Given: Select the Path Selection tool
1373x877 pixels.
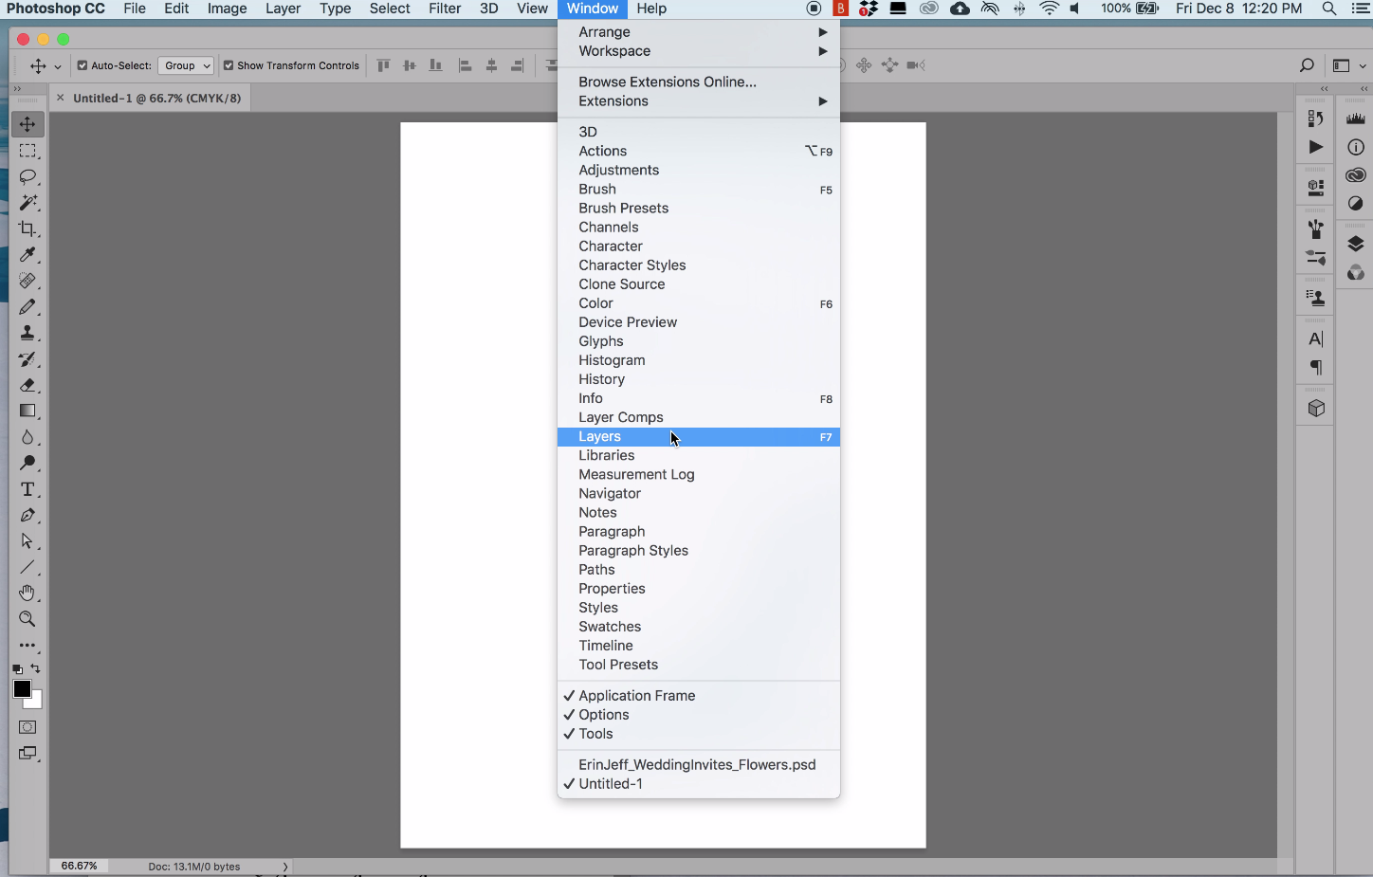Looking at the screenshot, I should coord(27,540).
